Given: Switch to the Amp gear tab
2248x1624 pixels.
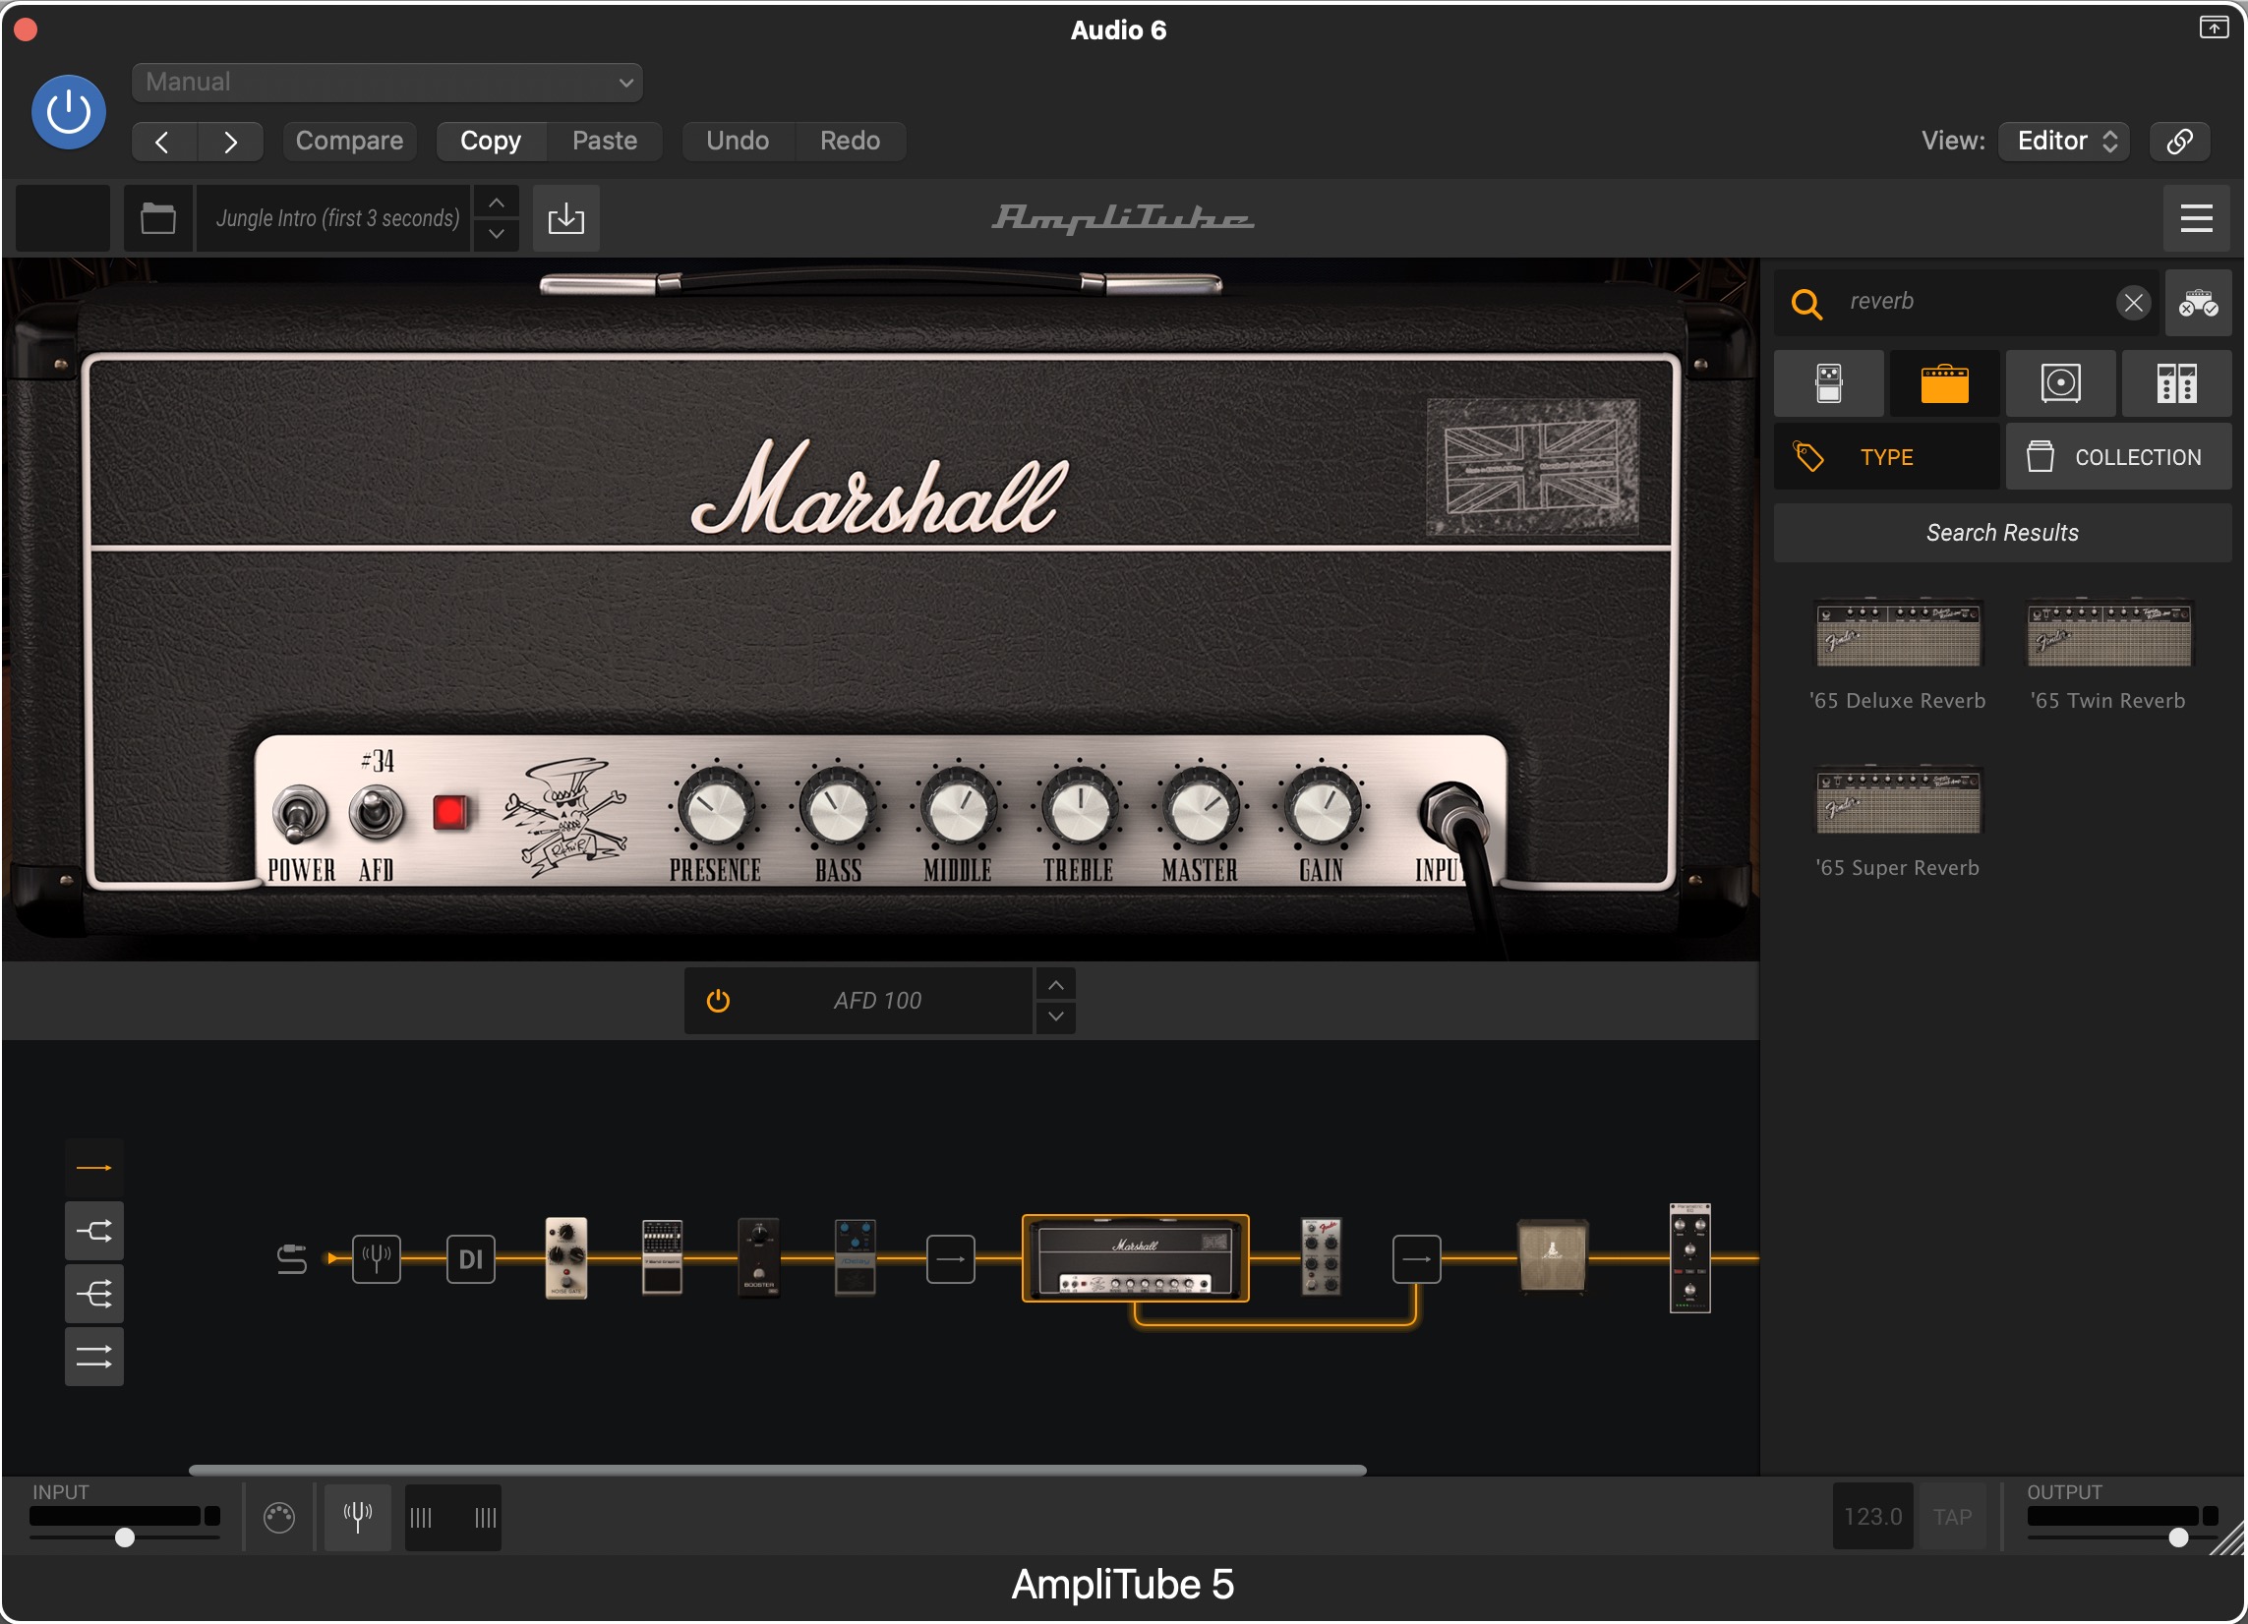Looking at the screenshot, I should pyautogui.click(x=1945, y=383).
